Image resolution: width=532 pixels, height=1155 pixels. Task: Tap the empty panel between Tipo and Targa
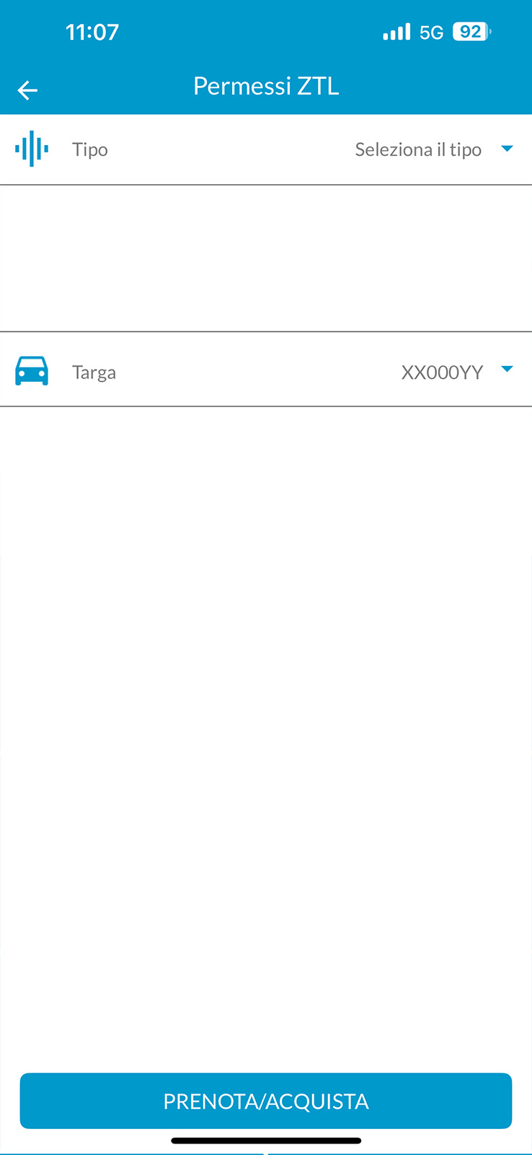point(266,258)
